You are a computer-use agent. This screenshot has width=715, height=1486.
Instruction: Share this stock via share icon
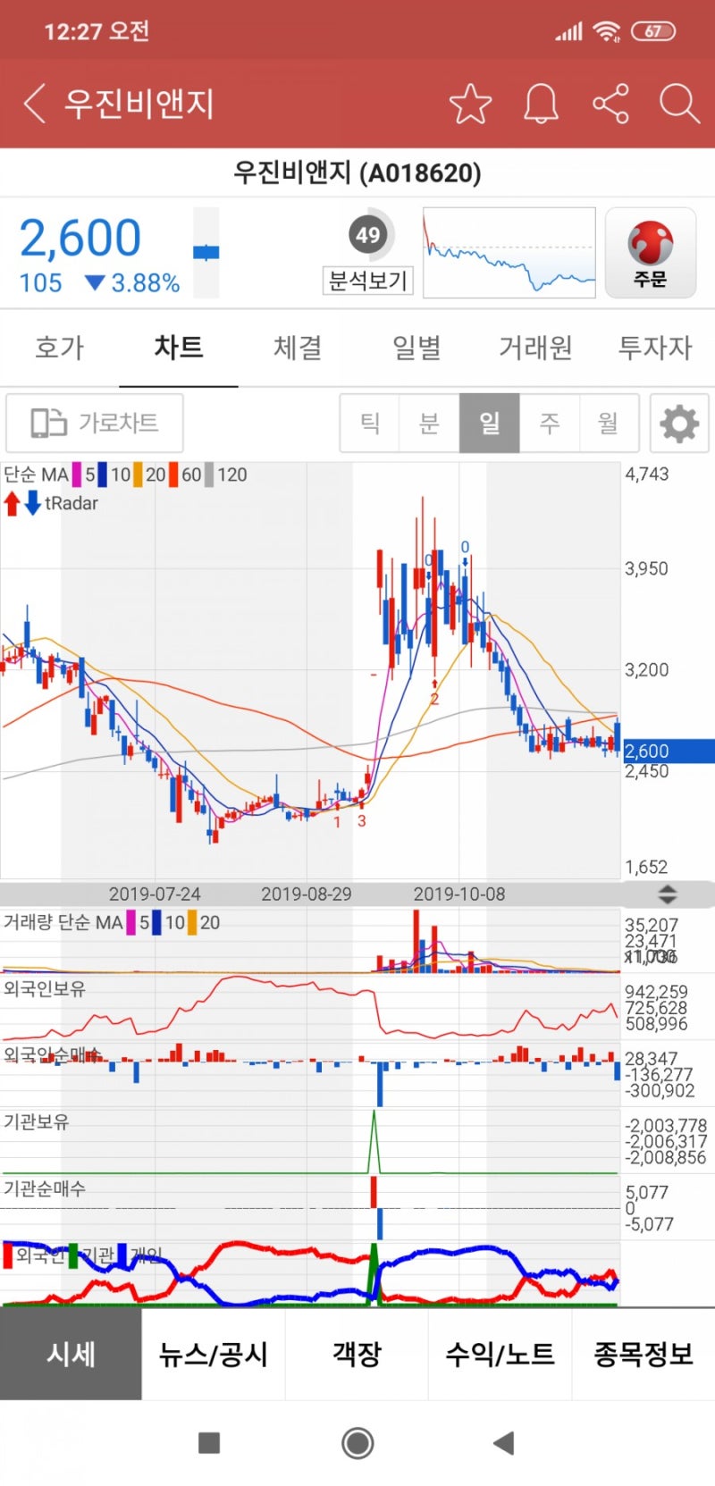click(x=611, y=104)
